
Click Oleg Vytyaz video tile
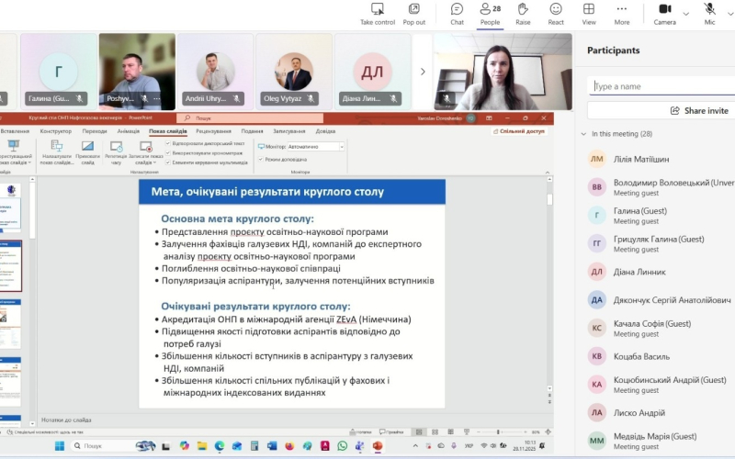pos(294,72)
